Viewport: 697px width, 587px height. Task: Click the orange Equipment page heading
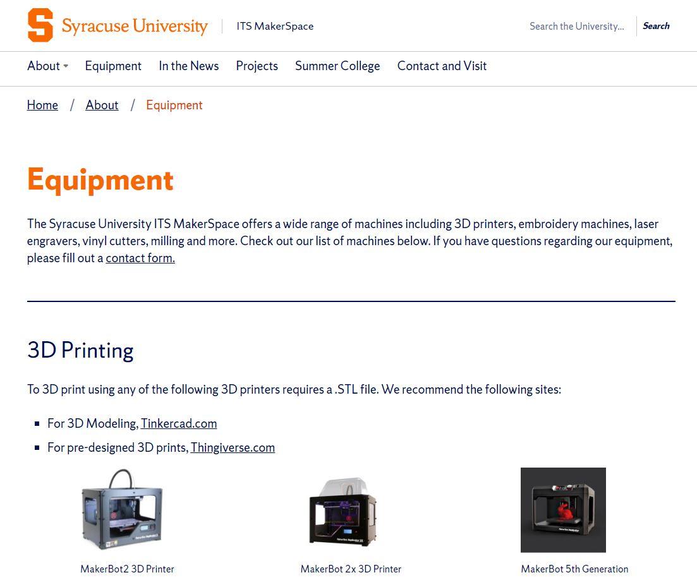[x=100, y=180]
